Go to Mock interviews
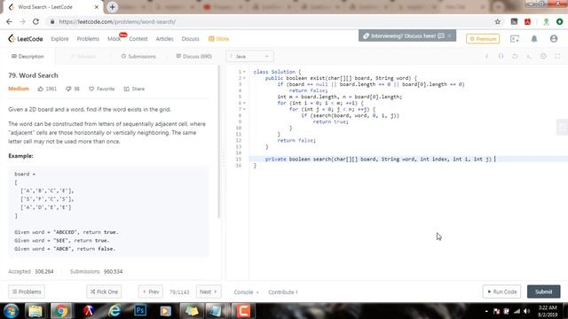Image resolution: width=568 pixels, height=319 pixels. tap(114, 39)
